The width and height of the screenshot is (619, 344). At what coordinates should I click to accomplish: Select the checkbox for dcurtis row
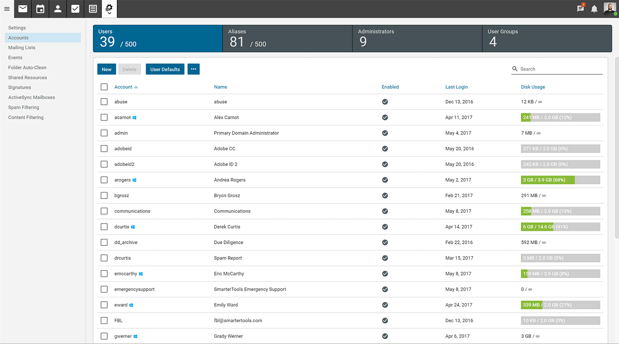104,226
